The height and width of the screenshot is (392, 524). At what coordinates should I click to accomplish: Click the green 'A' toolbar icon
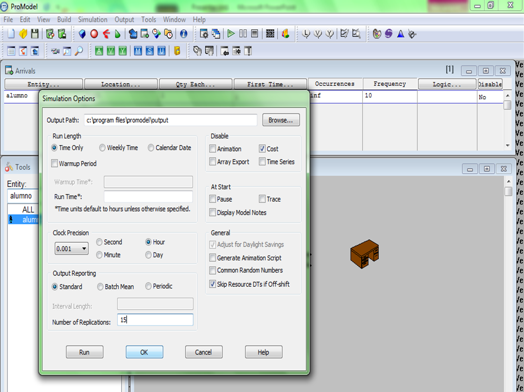coord(99,51)
